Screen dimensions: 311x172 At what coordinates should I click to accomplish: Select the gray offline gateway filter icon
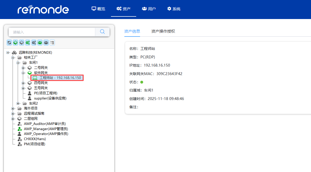pyautogui.click(x=21, y=42)
